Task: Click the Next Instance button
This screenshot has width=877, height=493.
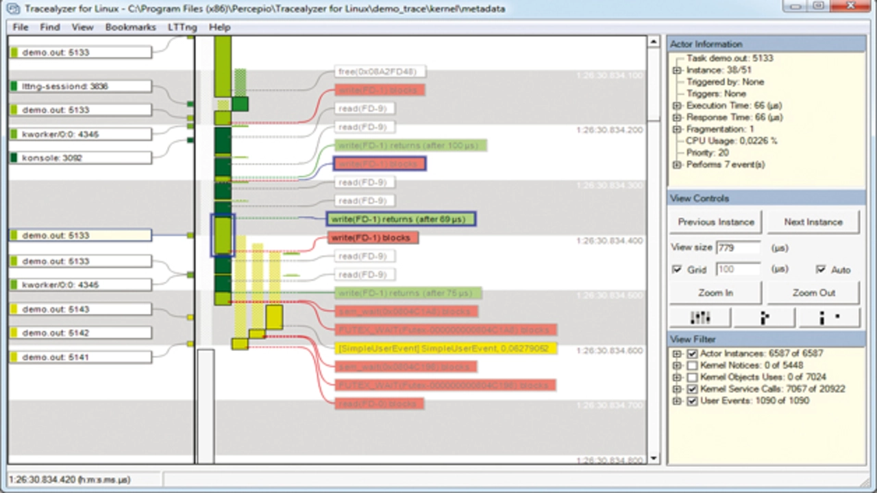Action: 813,222
